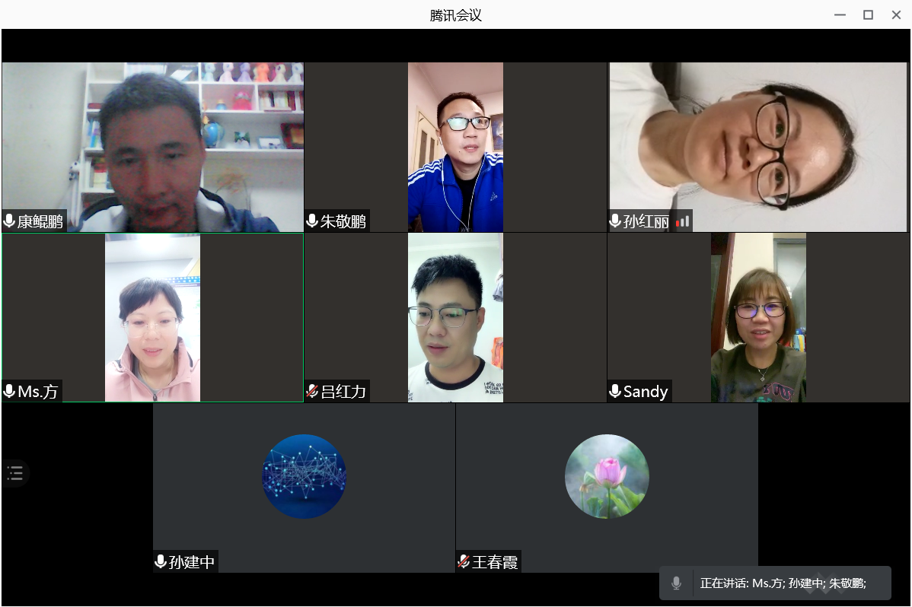Click the muted microphone icon beside 王春霞
The height and width of the screenshot is (607, 912).
(x=464, y=562)
